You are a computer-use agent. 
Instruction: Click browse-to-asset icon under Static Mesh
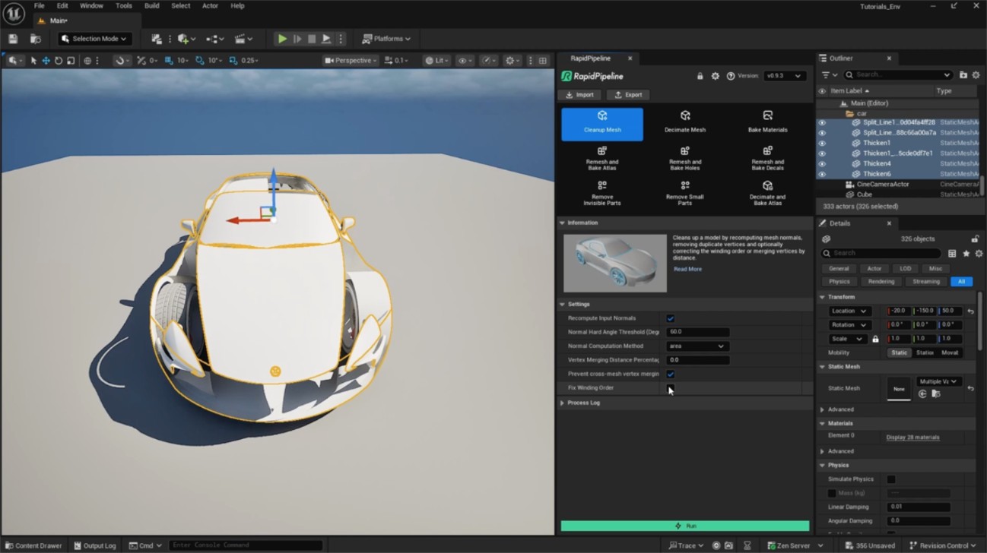[936, 394]
